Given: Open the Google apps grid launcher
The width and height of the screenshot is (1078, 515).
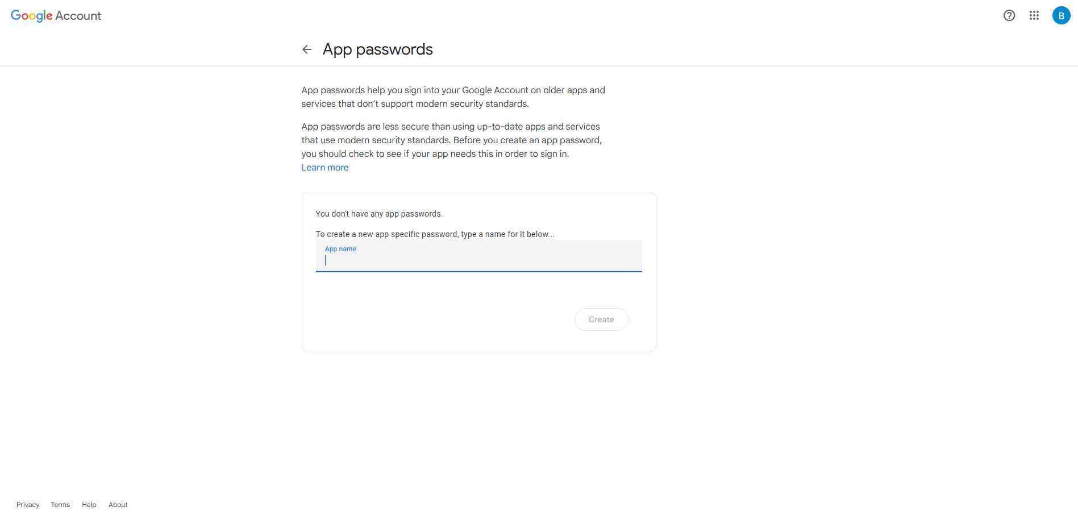Looking at the screenshot, I should [x=1034, y=15].
